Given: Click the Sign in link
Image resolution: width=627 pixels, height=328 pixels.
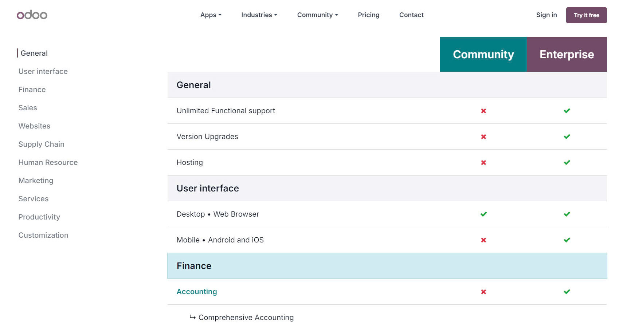Looking at the screenshot, I should [x=546, y=15].
